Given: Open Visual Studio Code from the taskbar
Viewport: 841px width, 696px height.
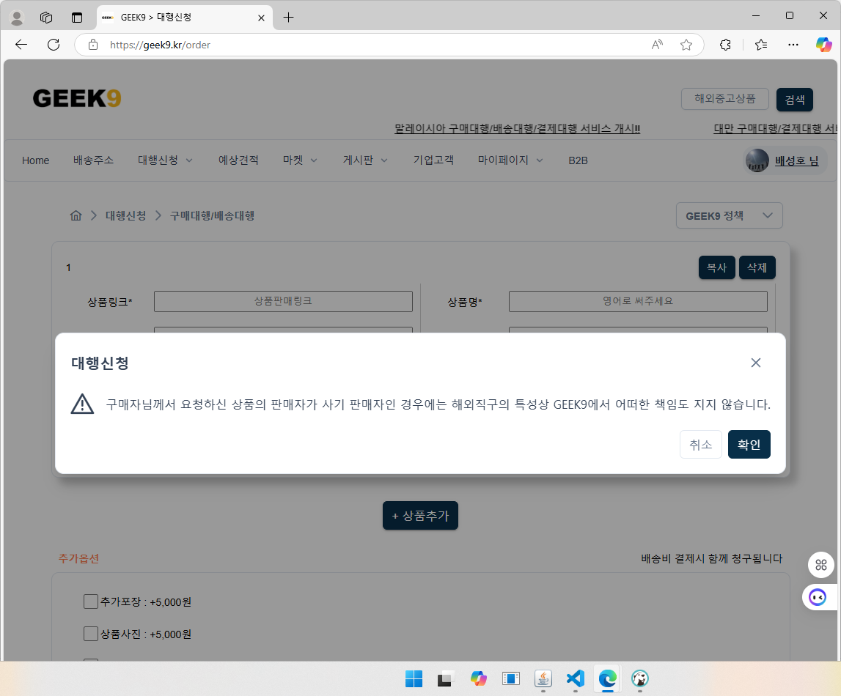Looking at the screenshot, I should [575, 679].
